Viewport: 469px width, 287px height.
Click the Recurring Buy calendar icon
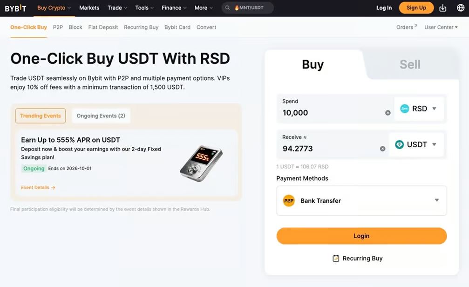[x=336, y=258]
